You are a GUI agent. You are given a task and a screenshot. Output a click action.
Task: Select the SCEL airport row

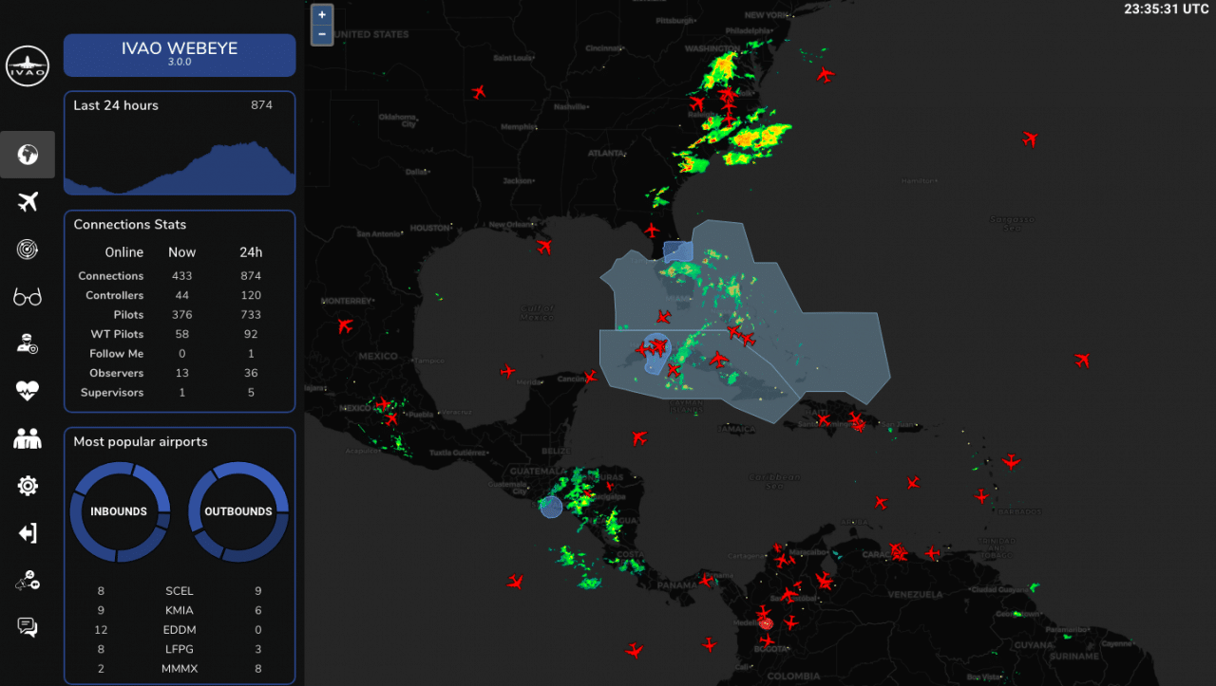(179, 591)
